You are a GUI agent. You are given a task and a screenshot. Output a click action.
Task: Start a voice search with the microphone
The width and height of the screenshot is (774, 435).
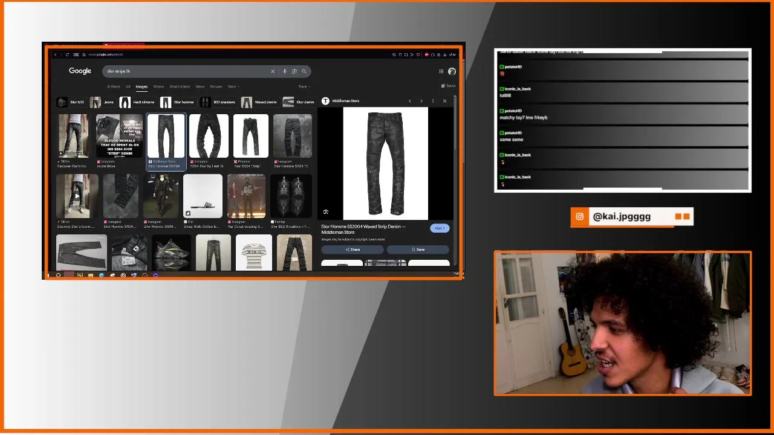(285, 71)
